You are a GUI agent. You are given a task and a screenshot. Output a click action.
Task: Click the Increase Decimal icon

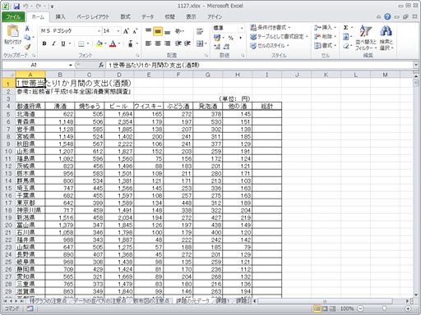tap(217, 47)
